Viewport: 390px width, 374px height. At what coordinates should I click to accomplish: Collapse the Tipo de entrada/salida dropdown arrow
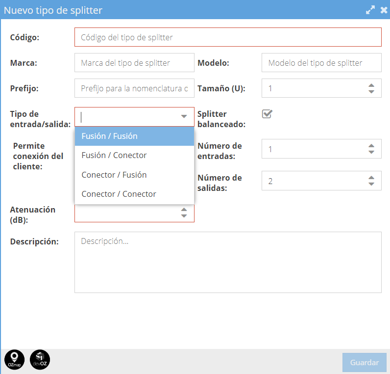click(184, 116)
